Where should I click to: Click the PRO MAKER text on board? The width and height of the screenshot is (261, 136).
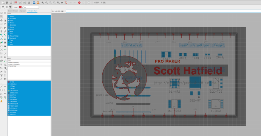coord(167,61)
